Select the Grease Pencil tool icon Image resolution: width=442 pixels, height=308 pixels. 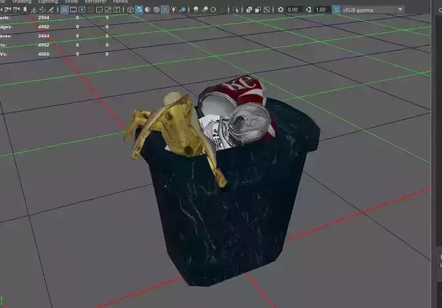(x=51, y=10)
